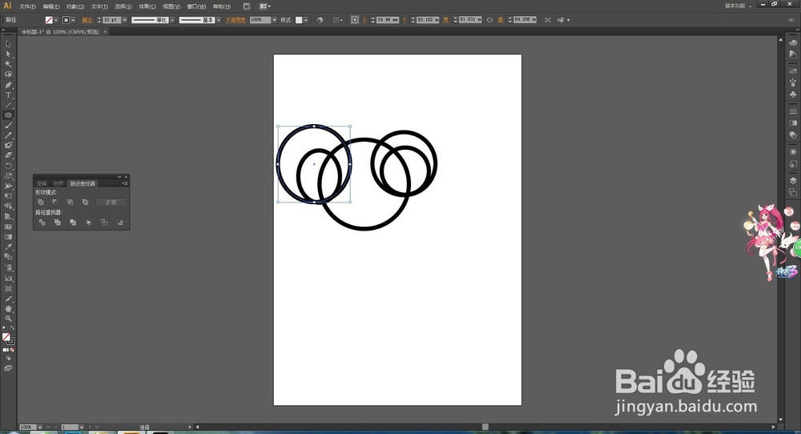
Task: Select the Hand tool
Action: pyautogui.click(x=8, y=308)
